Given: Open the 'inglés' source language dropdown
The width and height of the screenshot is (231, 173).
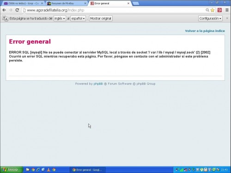Looking at the screenshot, I should (60, 18).
